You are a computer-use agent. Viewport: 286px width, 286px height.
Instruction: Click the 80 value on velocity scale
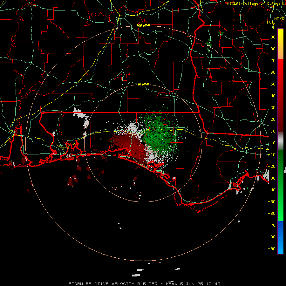click(x=273, y=49)
